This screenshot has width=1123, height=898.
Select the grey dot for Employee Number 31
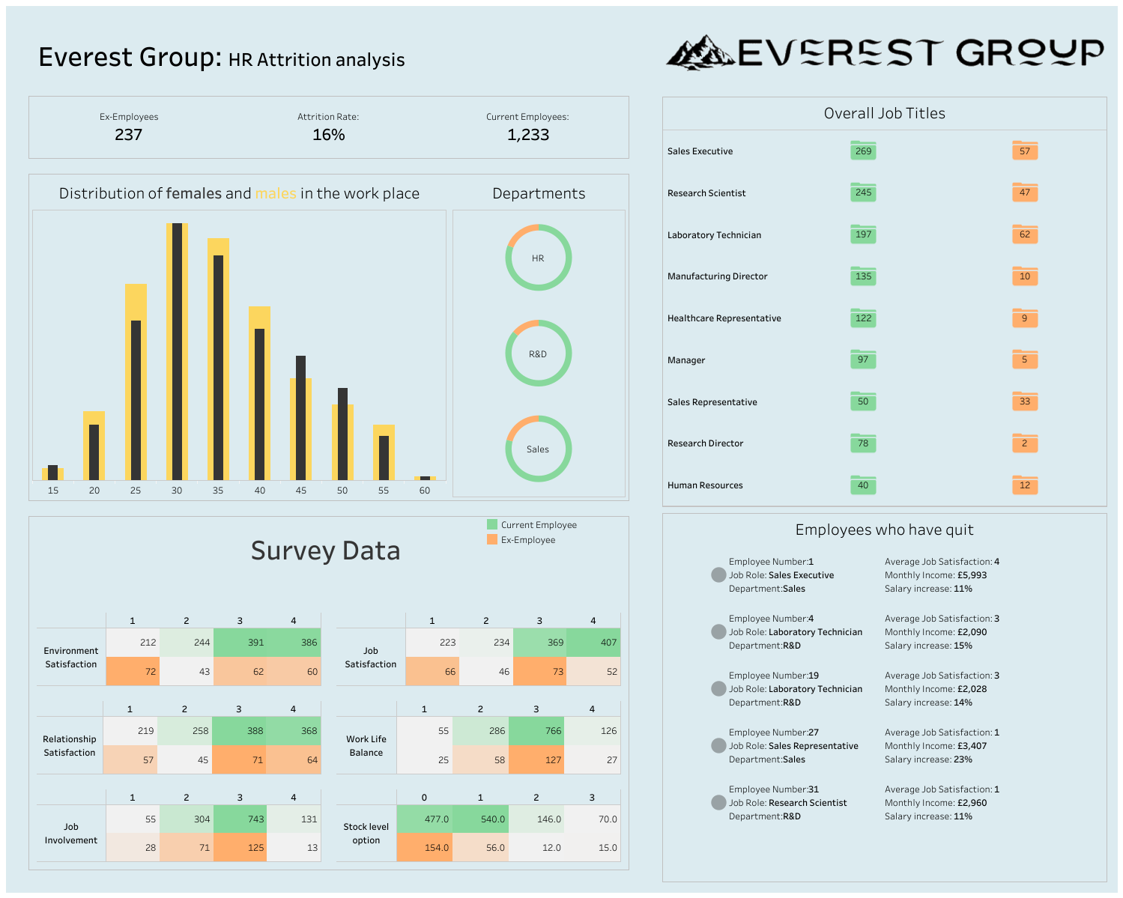pyautogui.click(x=718, y=802)
